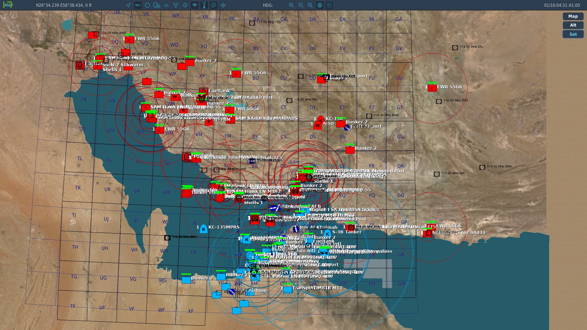Click the measure distance ruler icon
The width and height of the screenshot is (587, 330).
(x=223, y=5)
